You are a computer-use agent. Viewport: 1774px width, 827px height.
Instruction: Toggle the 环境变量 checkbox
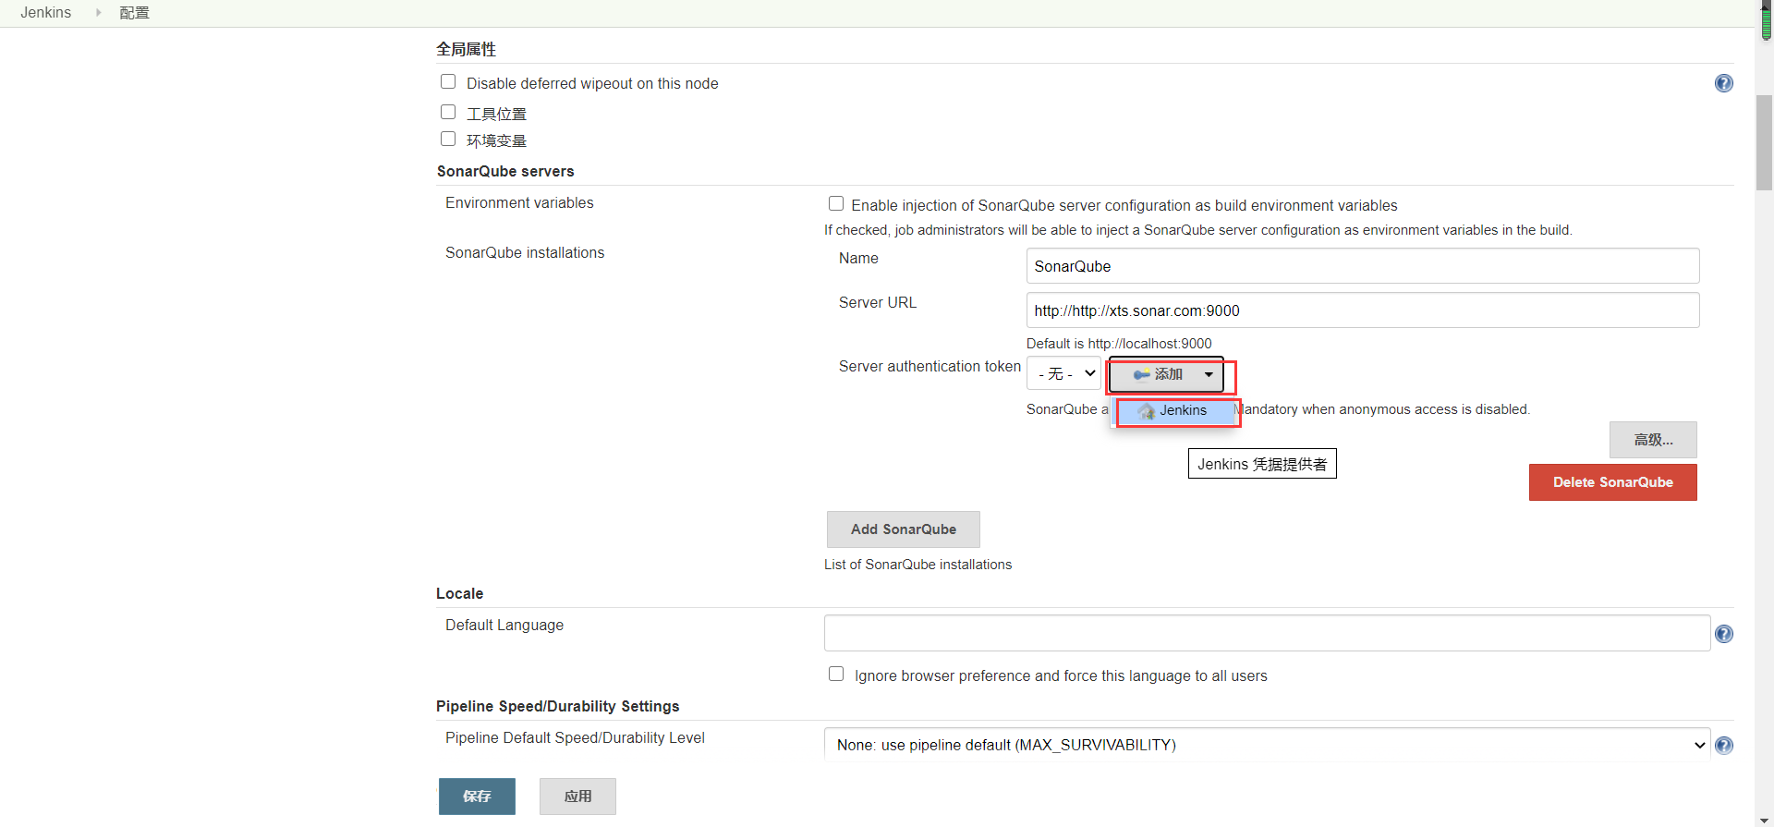(x=448, y=139)
